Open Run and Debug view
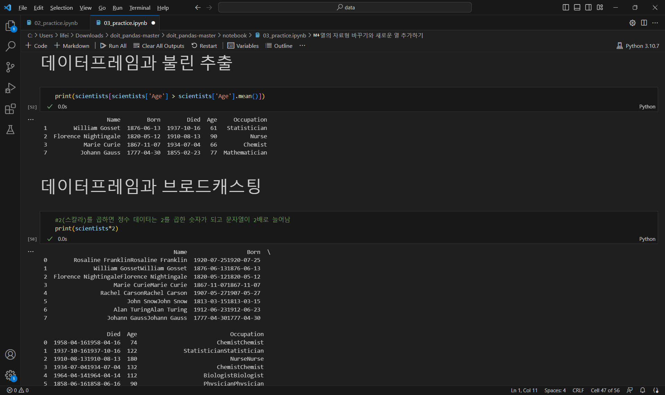 click(10, 88)
